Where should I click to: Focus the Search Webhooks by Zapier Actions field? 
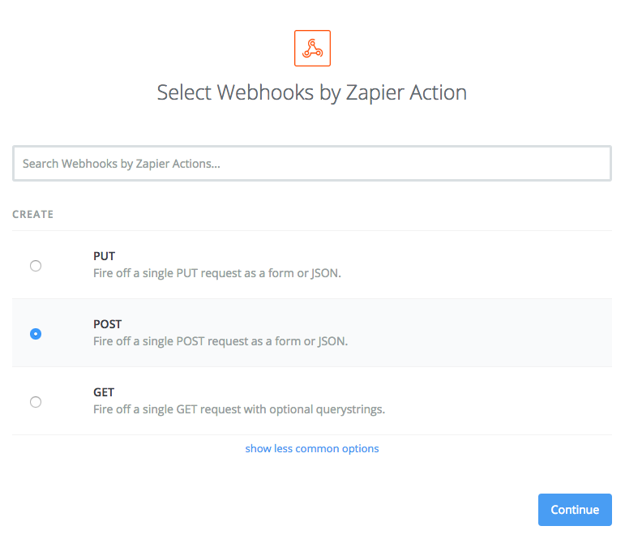click(x=312, y=164)
